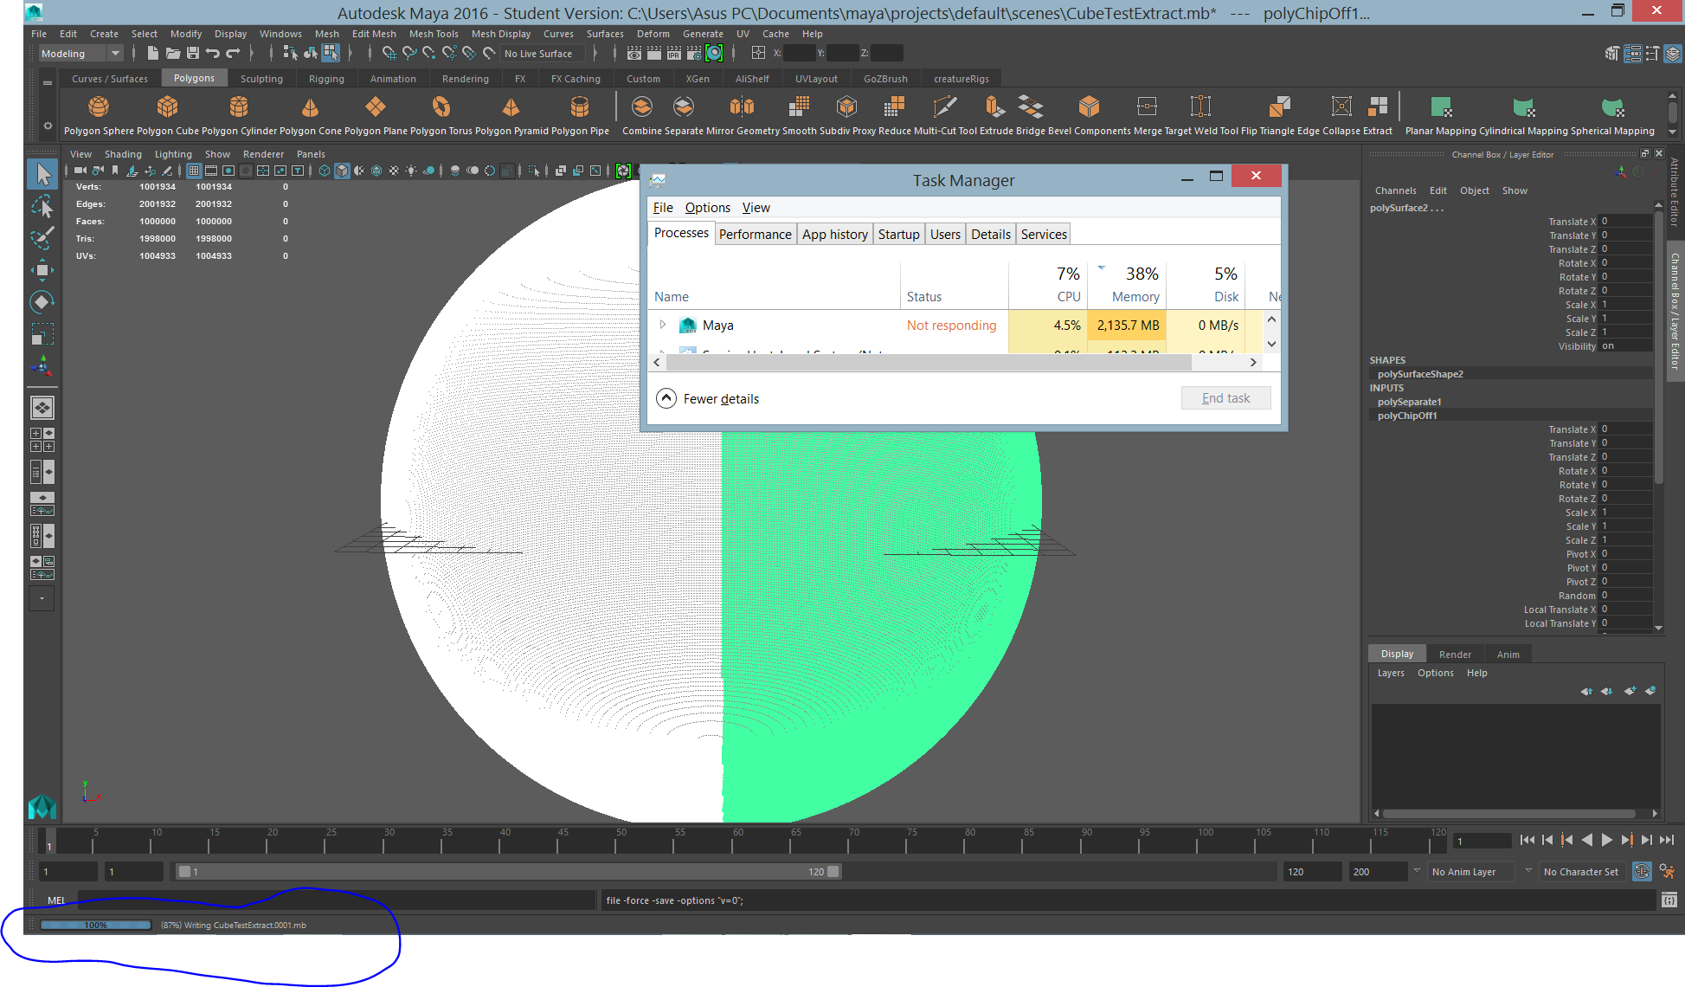
Task: Toggle film gate in viewport toolbar
Action: [x=211, y=171]
